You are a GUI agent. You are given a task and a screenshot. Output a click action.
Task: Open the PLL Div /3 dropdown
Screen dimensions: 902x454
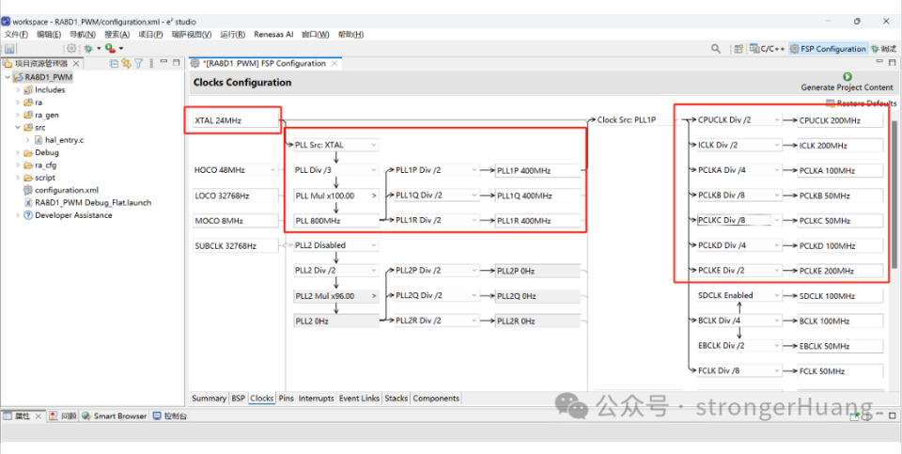336,170
